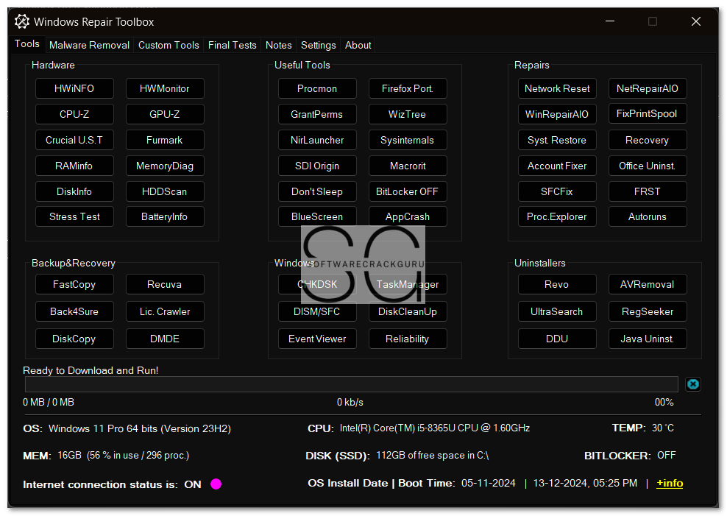The image size is (727, 516).
Task: Open DiskCopy
Action: pos(74,339)
